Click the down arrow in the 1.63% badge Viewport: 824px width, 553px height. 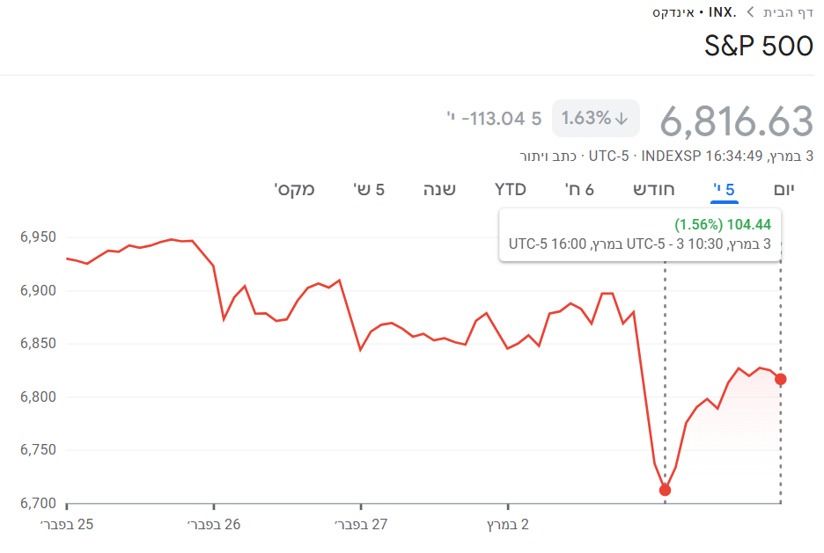[x=622, y=118]
